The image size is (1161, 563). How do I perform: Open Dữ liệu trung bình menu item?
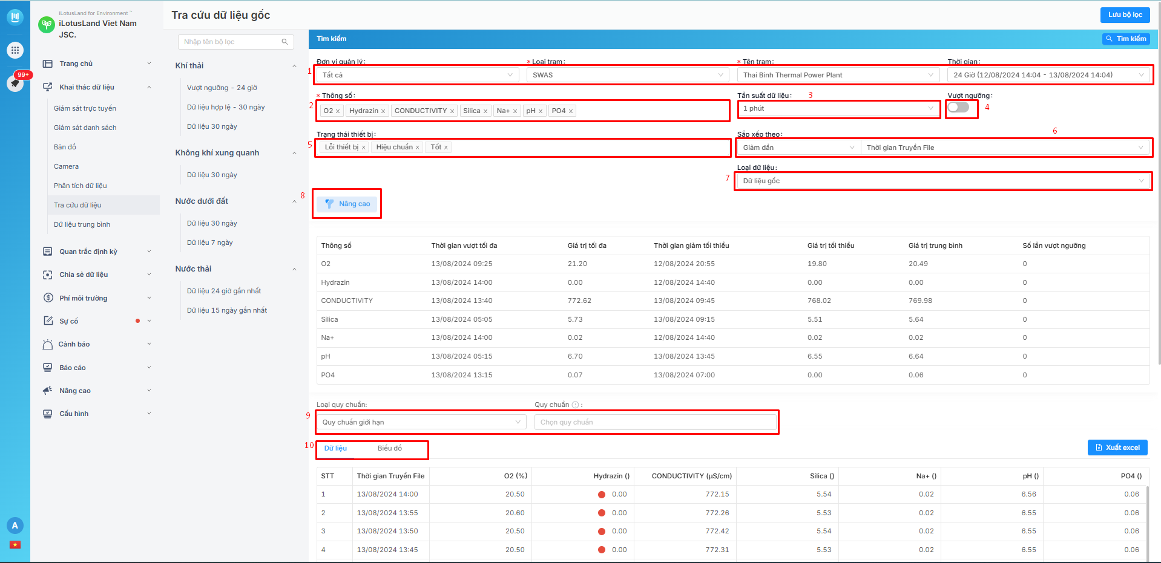(82, 224)
